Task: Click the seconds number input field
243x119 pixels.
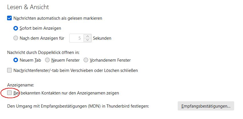Action: click(x=77, y=38)
